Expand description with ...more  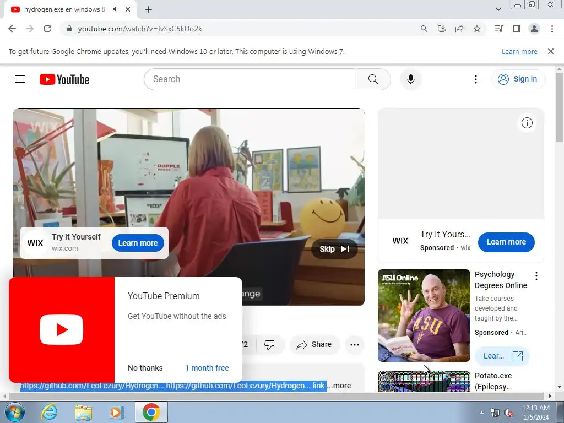coord(339,386)
